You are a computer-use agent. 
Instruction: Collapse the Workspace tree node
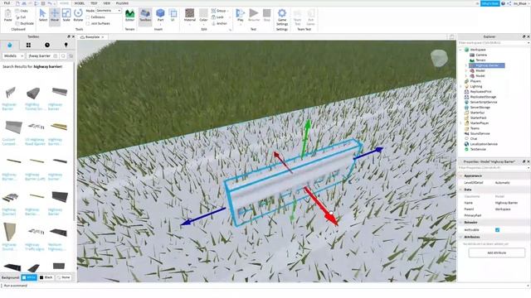(x=460, y=50)
